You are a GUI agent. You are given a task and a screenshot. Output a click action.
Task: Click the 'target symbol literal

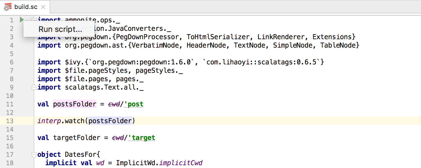click(142, 138)
